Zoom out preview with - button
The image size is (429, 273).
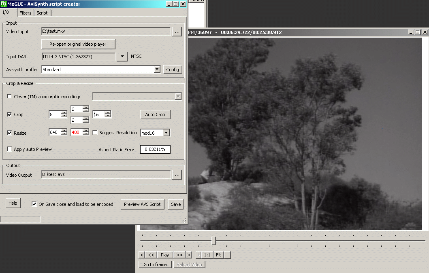coord(227,255)
